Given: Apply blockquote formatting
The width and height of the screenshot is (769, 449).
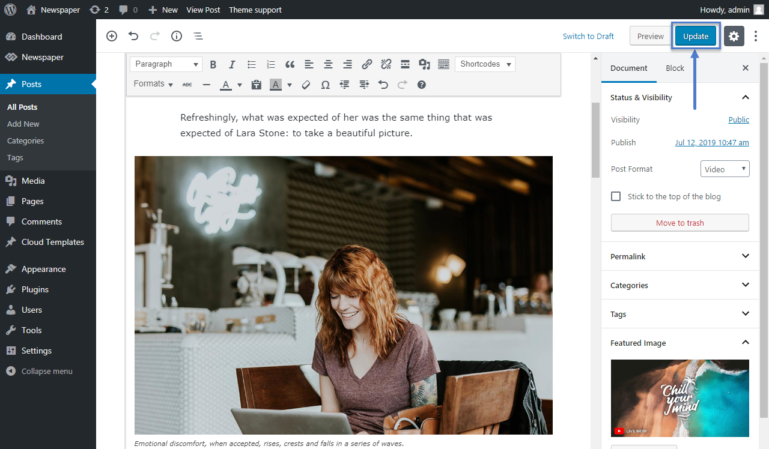Looking at the screenshot, I should [290, 64].
